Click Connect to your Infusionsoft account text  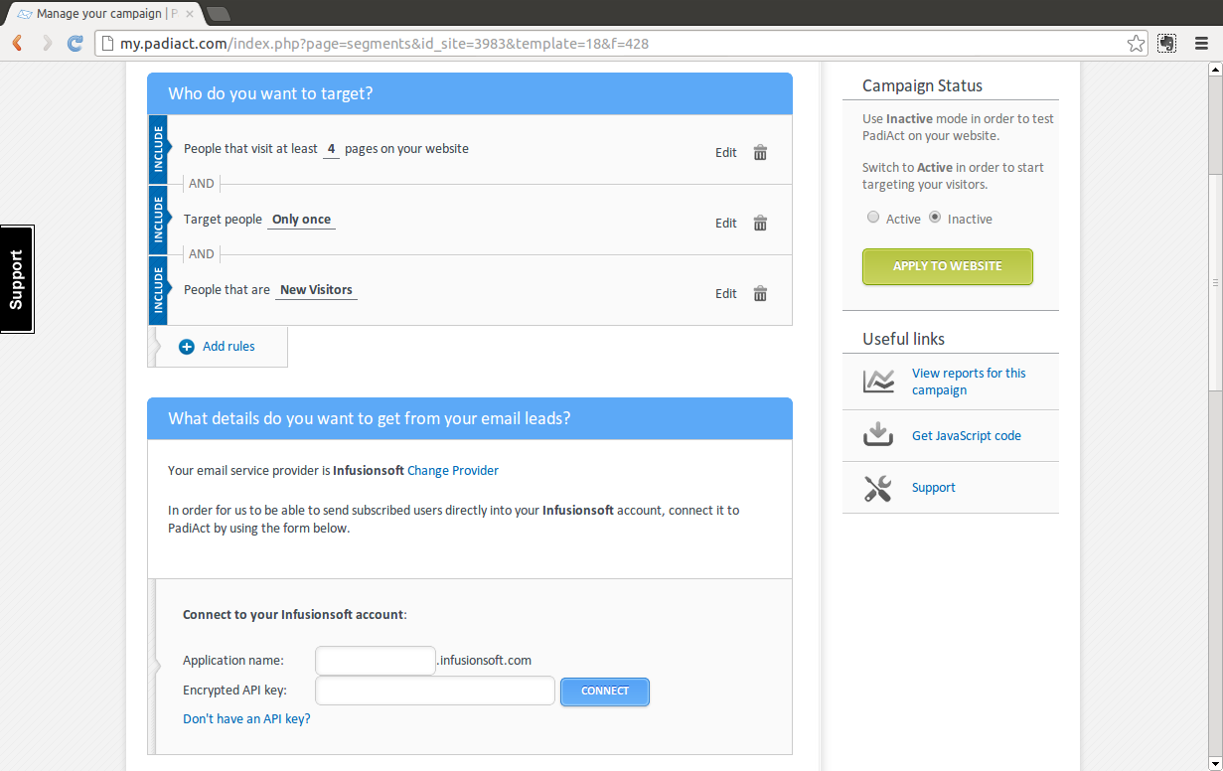[295, 615]
